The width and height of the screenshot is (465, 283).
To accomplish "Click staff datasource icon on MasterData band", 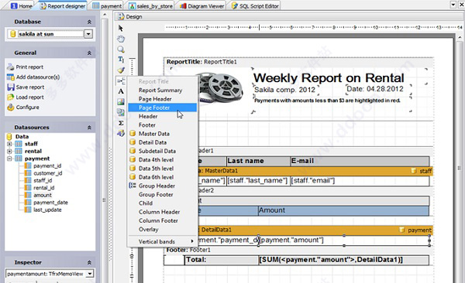I will (414, 171).
